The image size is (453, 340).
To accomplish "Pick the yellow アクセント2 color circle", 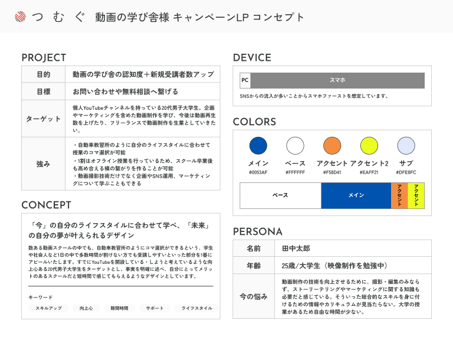I will click(369, 146).
